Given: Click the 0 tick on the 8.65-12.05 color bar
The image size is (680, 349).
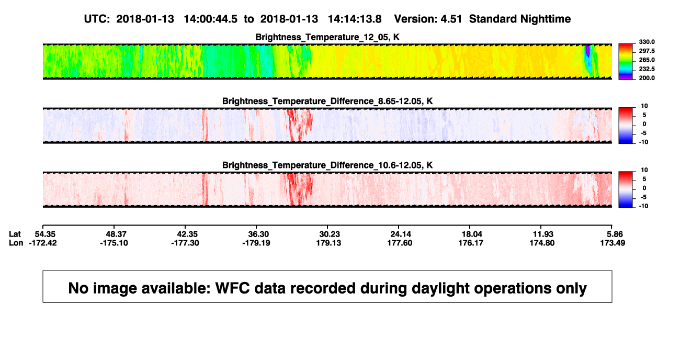Looking at the screenshot, I should pos(644,123).
